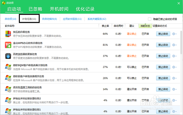Open gear menu for 微软SQM row
183x115 pixels.
pyautogui.click(x=174, y=67)
